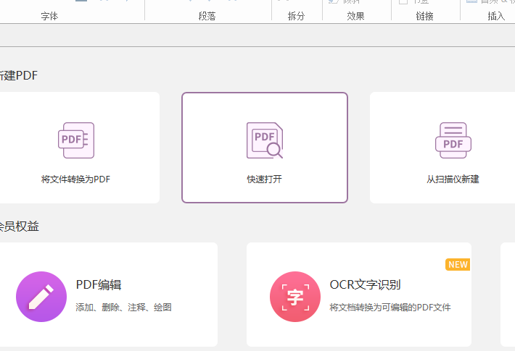This screenshot has width=515, height=351.
Task: Select the 拆分 ribbon group label
Action: tap(297, 16)
